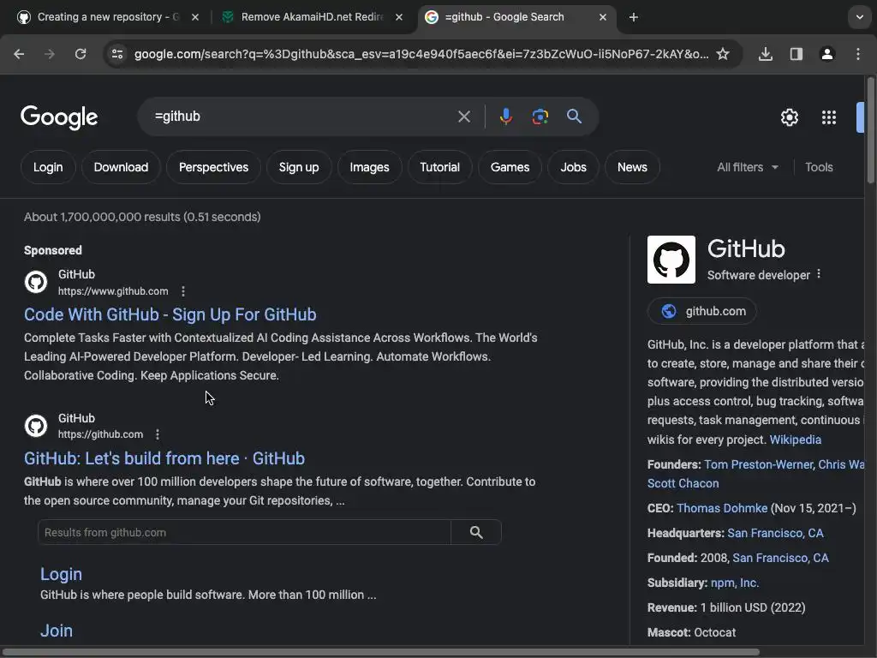Open site information icon in address bar

[117, 54]
